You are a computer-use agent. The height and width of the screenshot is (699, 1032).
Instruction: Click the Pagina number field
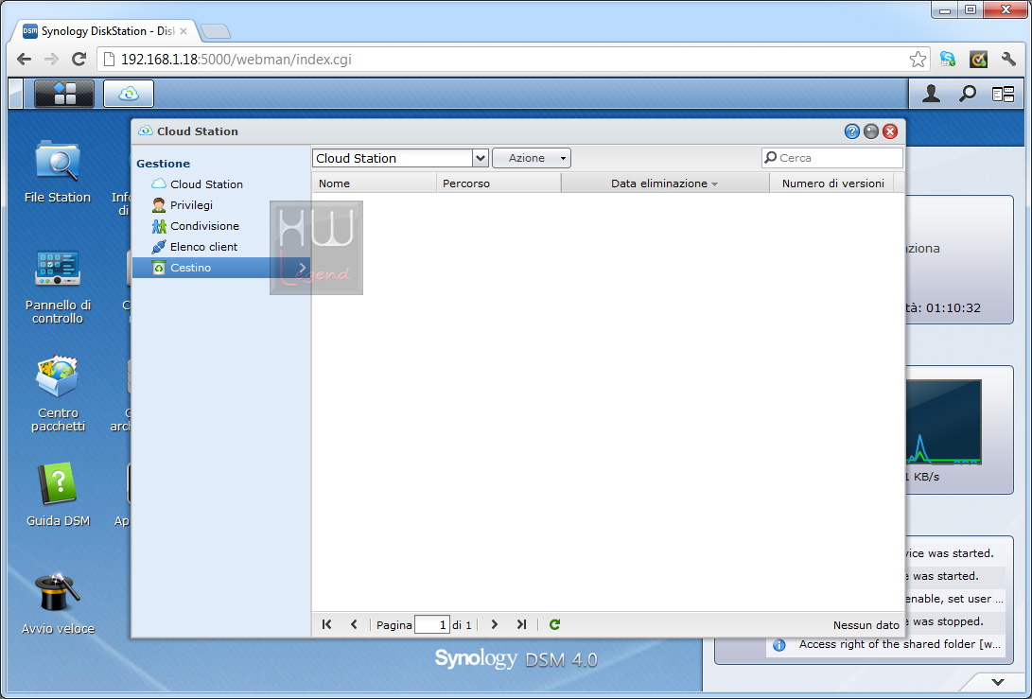(x=432, y=624)
